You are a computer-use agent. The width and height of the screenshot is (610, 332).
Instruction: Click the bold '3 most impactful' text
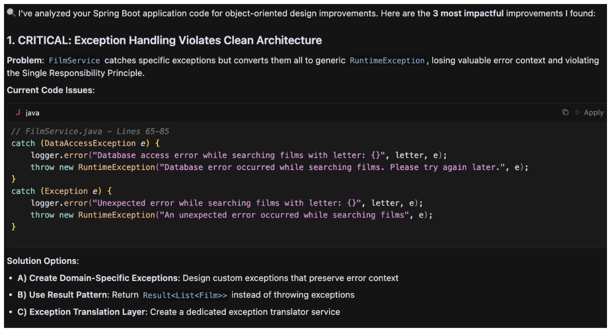pos(468,13)
